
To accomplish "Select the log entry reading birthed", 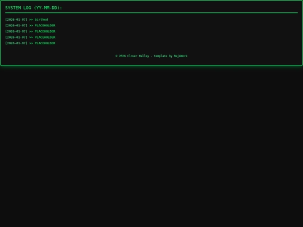I will pos(26,20).
